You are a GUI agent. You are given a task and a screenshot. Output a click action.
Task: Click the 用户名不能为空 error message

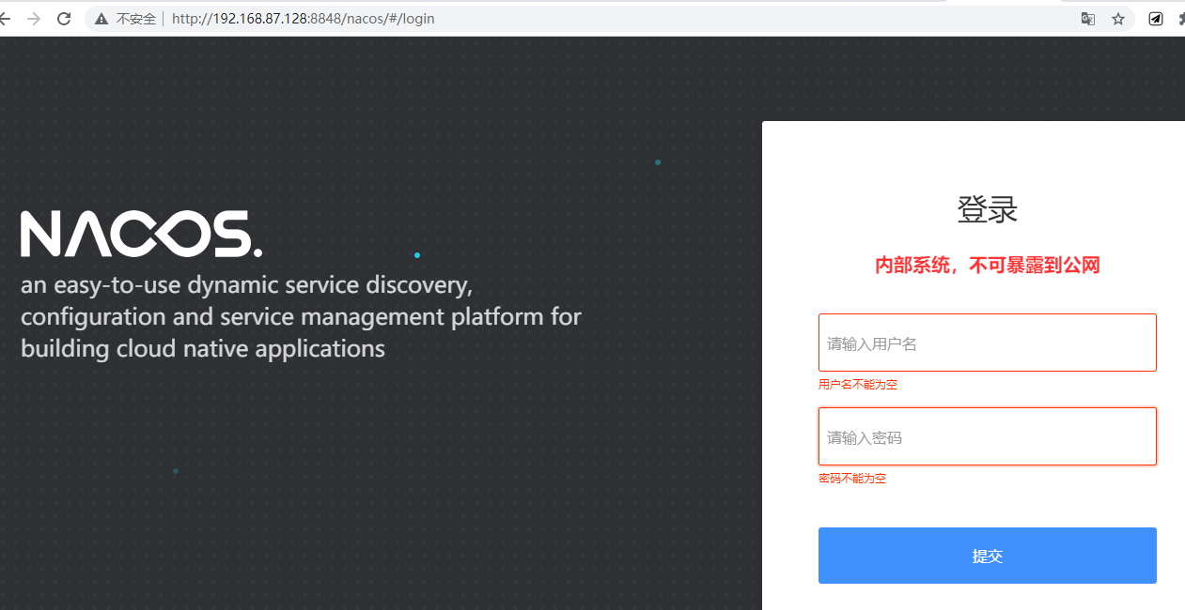pos(858,385)
